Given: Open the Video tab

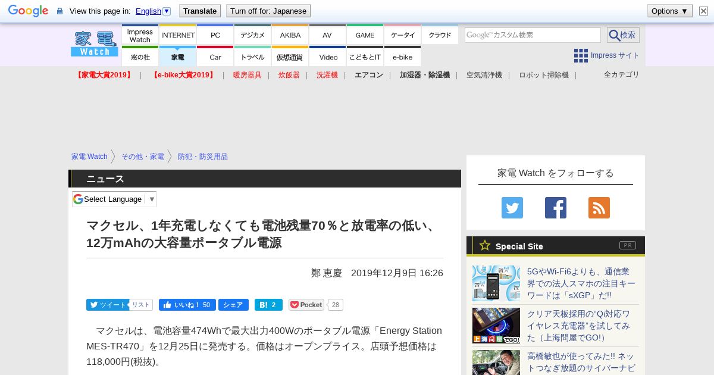Looking at the screenshot, I should coord(327,57).
